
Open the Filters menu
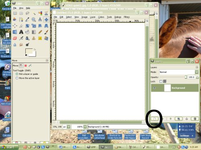127,17
